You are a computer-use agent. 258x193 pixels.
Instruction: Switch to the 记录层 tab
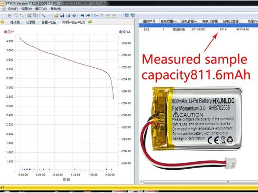pos(31,22)
